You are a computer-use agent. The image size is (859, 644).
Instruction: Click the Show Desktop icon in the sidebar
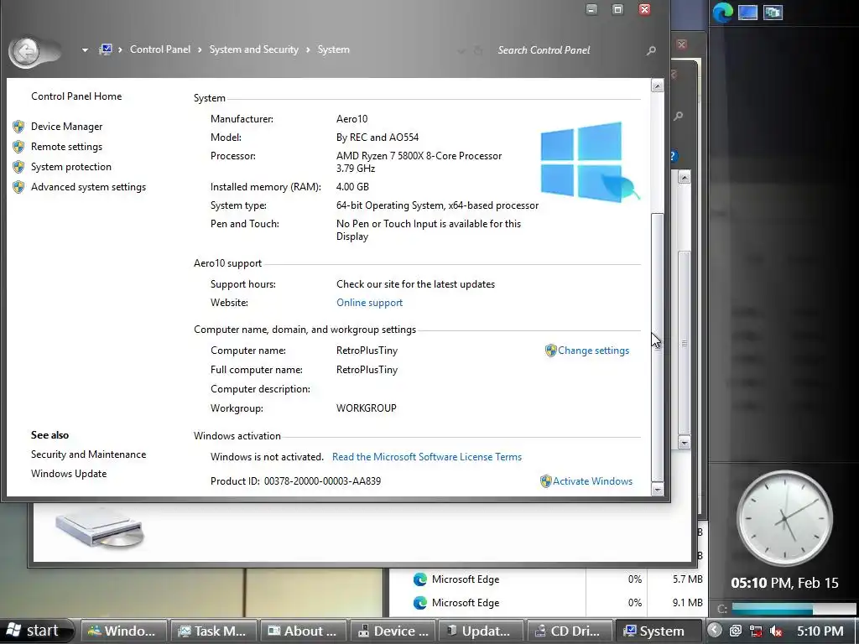coord(747,12)
